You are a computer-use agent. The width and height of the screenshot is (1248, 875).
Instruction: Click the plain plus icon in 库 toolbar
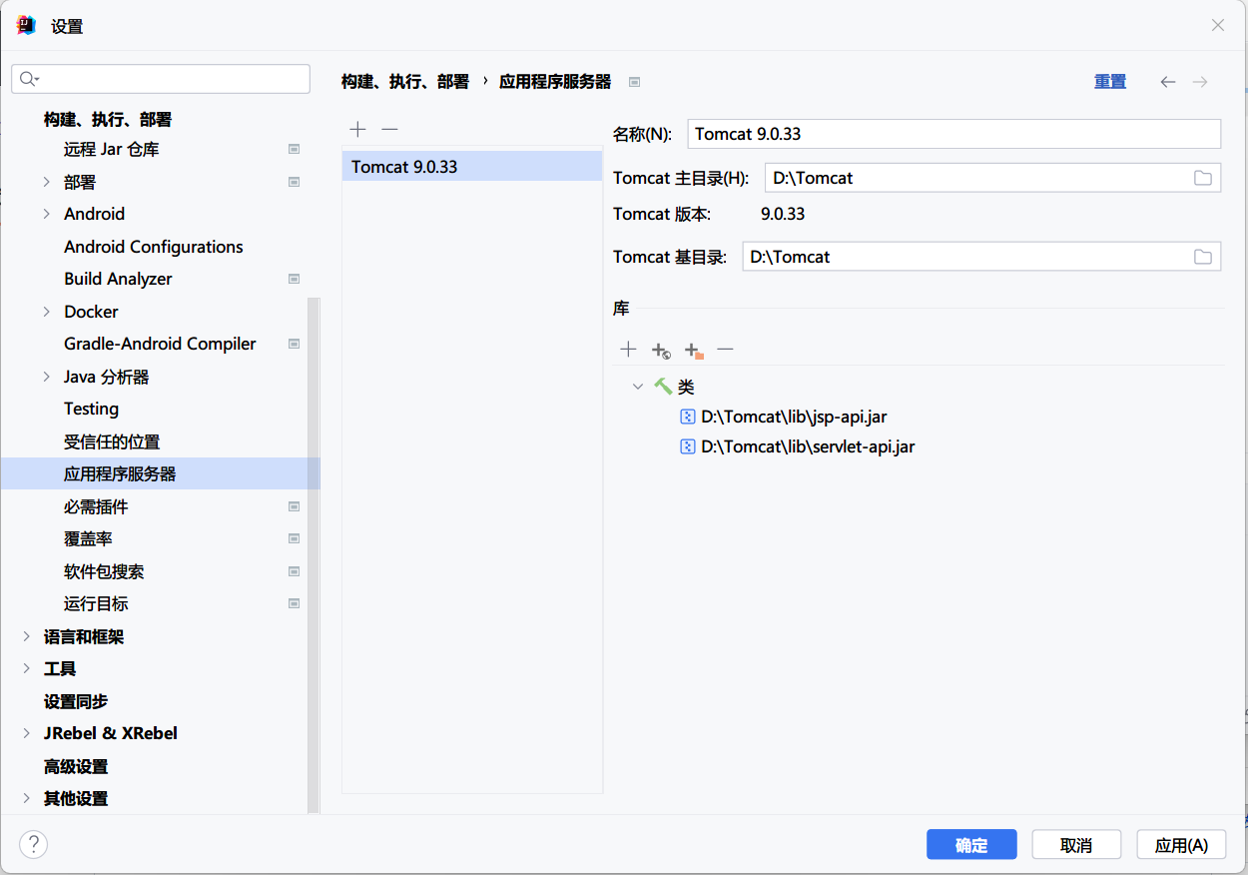(628, 350)
